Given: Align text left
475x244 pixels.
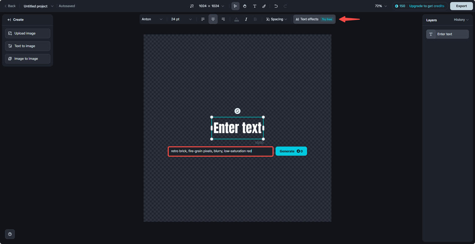Looking at the screenshot, I should pyautogui.click(x=203, y=19).
